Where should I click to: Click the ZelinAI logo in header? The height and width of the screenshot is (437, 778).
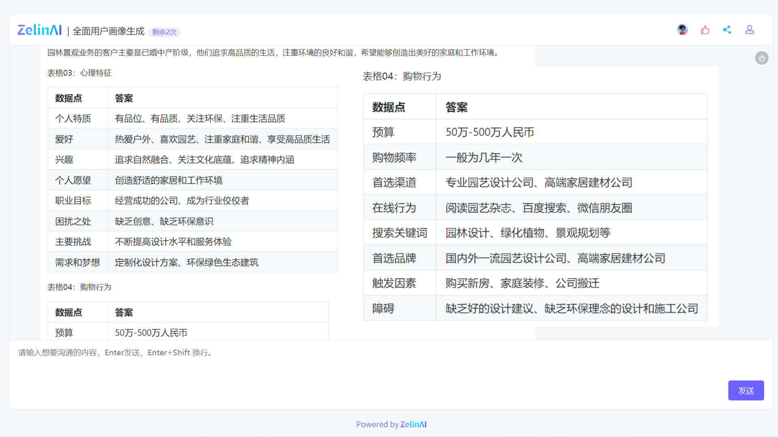(x=40, y=30)
